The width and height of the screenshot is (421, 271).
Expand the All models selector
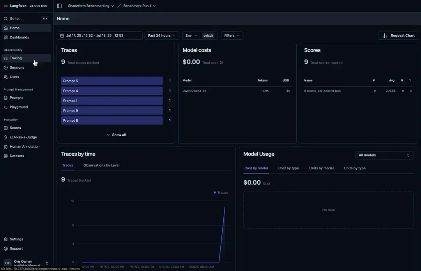click(384, 155)
